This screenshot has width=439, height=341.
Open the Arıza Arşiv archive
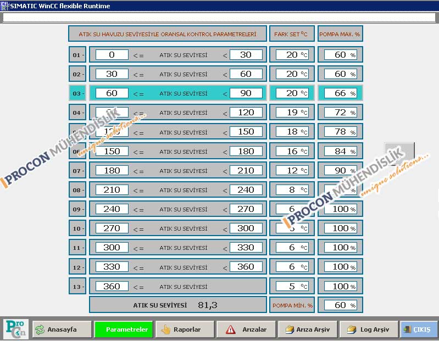point(308,329)
